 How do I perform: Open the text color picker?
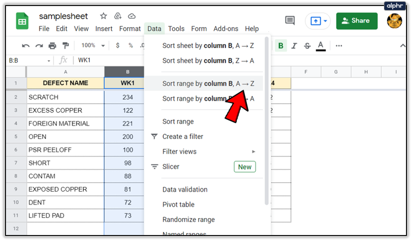[320, 46]
